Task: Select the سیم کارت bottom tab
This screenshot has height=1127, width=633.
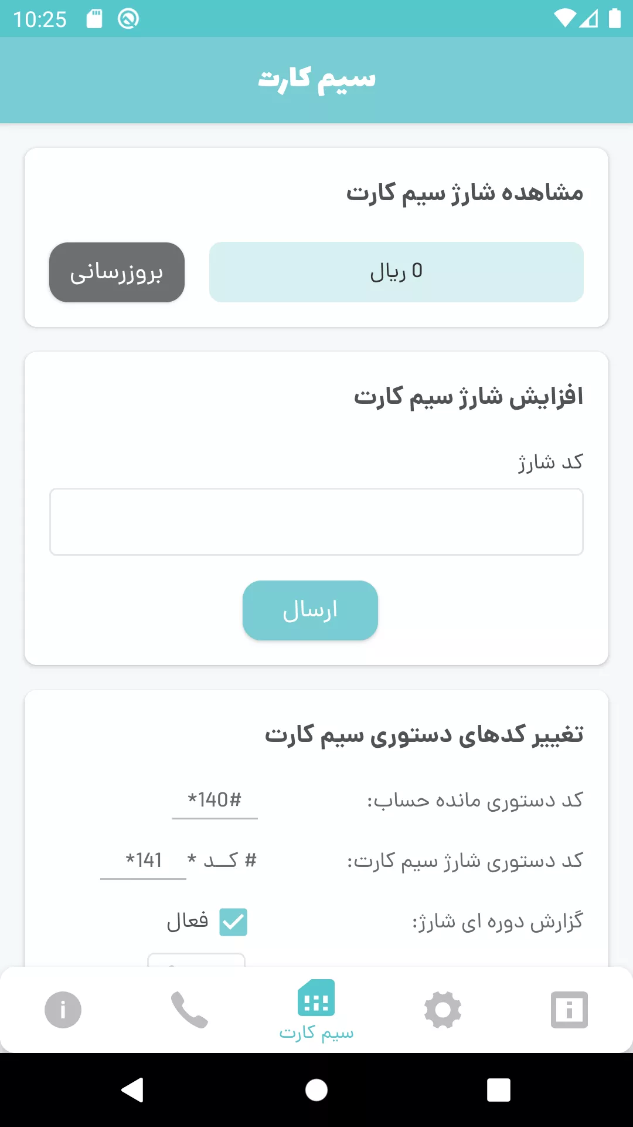Action: tap(316, 1010)
